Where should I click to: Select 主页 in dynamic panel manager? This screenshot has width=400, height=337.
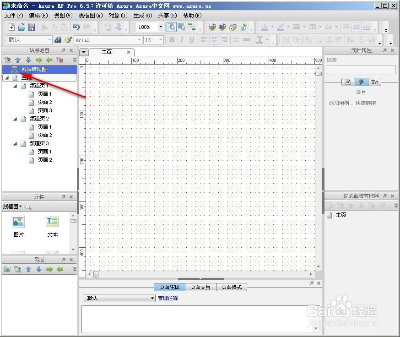(x=341, y=215)
